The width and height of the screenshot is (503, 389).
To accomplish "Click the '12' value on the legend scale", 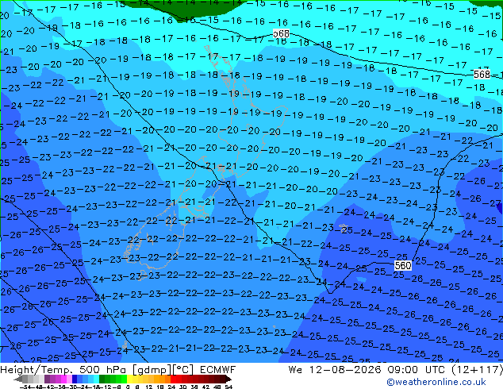I will tap(149, 387).
